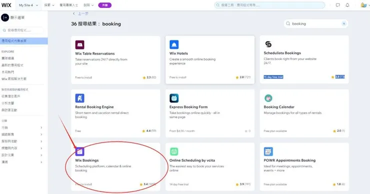The image size is (370, 194).
Task: Open the Schedulista Bookings title link
Action: 282,53
